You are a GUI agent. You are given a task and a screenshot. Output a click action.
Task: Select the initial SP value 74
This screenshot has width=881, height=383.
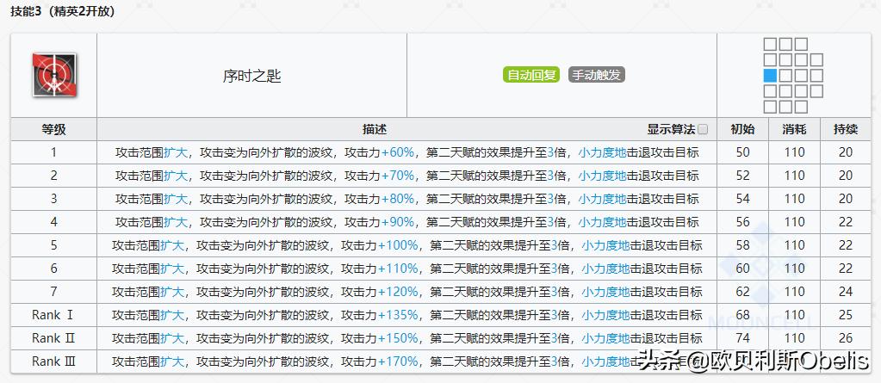coord(743,338)
